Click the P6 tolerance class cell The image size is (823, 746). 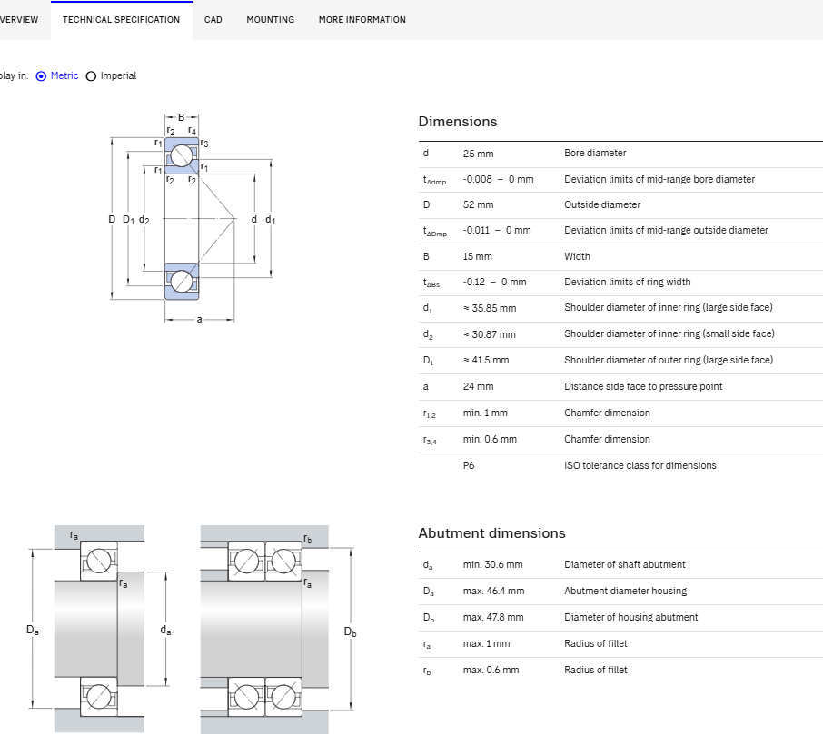[x=469, y=465]
